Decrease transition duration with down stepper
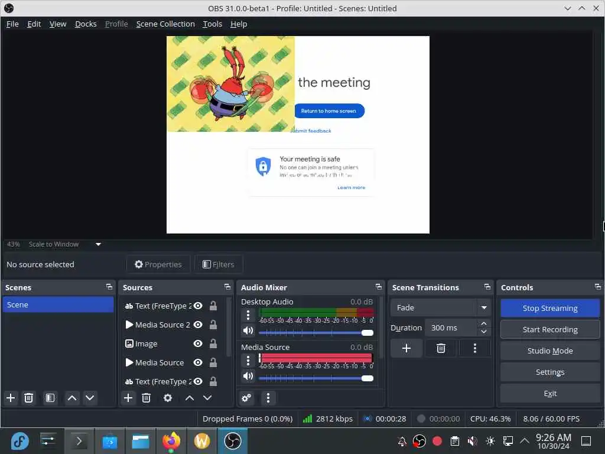Screen dimensions: 605x454 pos(484,332)
